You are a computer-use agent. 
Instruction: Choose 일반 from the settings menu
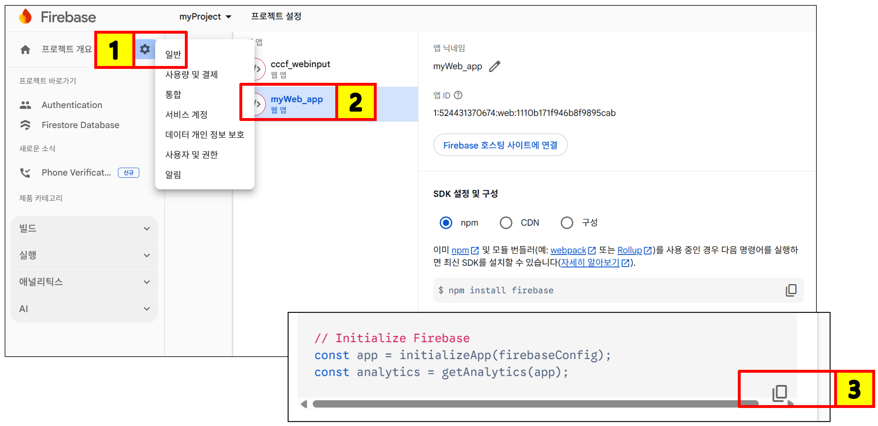[173, 54]
